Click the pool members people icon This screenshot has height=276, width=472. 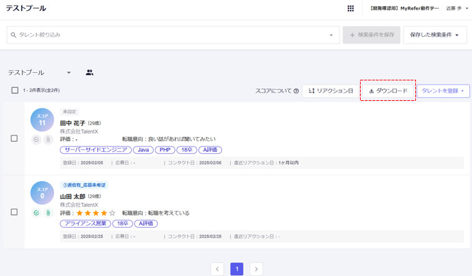(x=89, y=73)
